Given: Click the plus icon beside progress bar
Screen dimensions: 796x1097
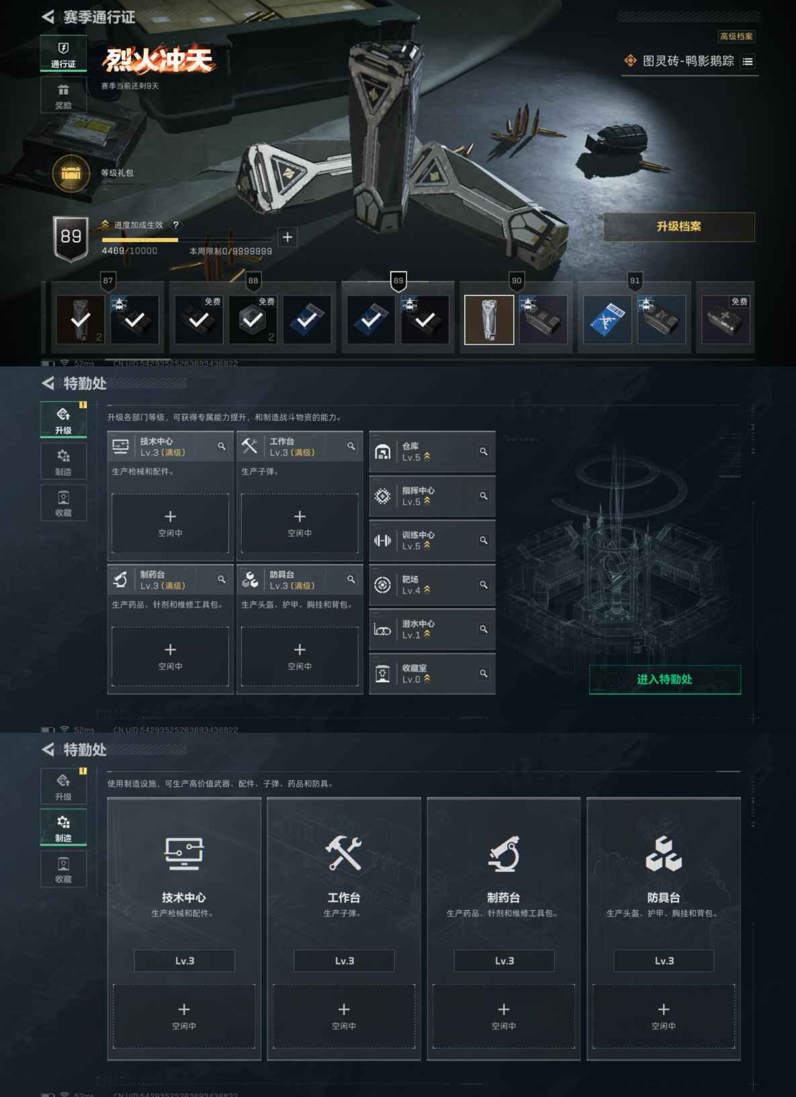Looking at the screenshot, I should (288, 237).
